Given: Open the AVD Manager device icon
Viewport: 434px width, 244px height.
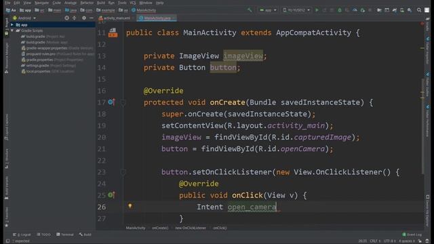Looking at the screenshot, I should click(x=402, y=10).
